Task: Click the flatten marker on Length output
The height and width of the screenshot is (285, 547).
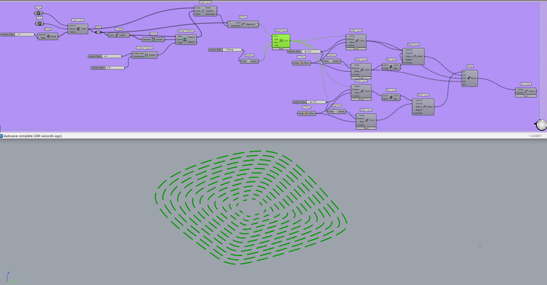Action: click(128, 35)
